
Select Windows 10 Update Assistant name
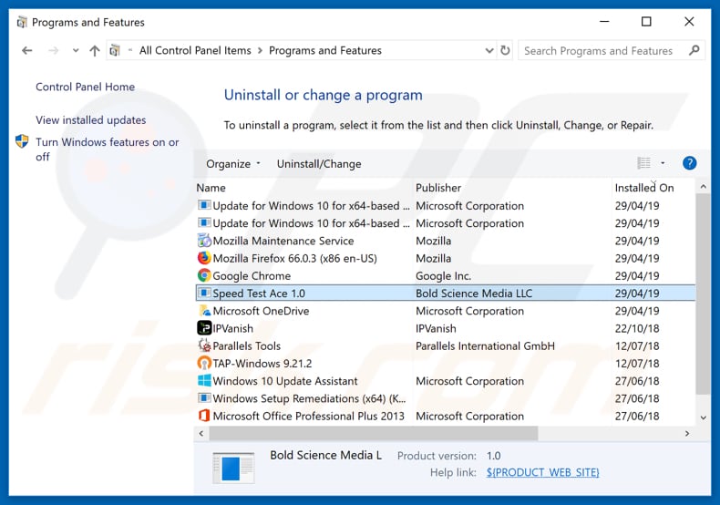click(285, 381)
